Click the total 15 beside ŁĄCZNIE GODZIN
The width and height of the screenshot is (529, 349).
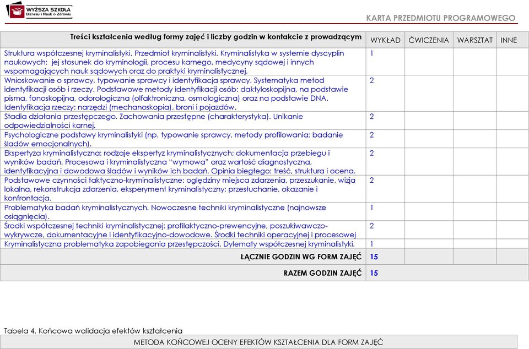tap(374, 257)
